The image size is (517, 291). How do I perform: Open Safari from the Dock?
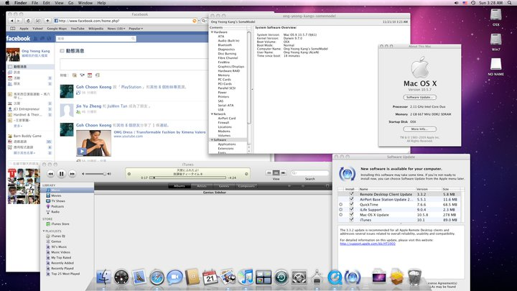point(157,277)
